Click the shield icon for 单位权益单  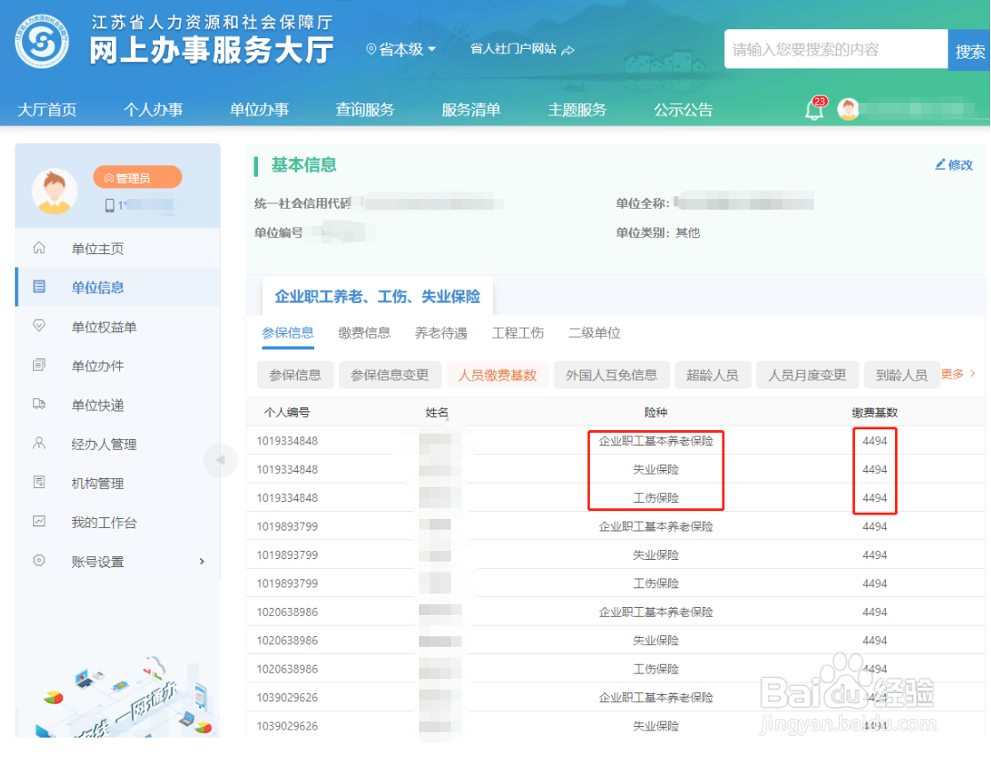[39, 326]
